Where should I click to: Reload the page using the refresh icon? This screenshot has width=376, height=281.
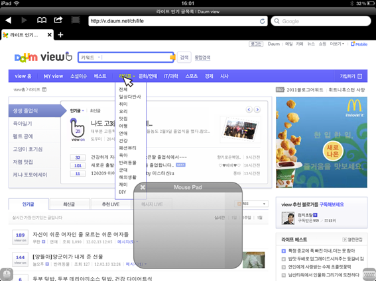pyautogui.click(x=263, y=21)
